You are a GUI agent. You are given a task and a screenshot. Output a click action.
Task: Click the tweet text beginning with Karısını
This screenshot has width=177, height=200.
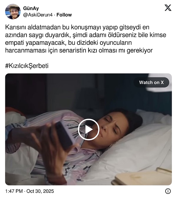[x=86, y=39]
